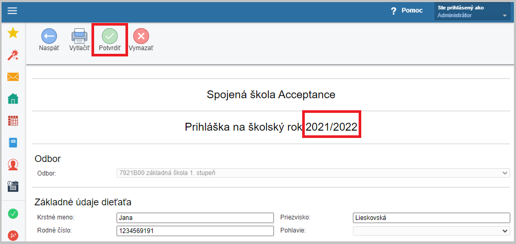The image size is (516, 244).
Task: Open the Pohlavie dropdown
Action: tap(431, 231)
